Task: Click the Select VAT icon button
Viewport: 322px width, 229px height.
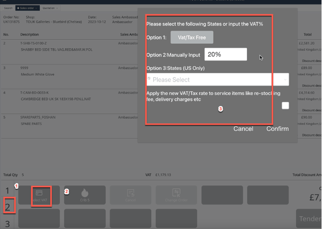Action: point(40,196)
